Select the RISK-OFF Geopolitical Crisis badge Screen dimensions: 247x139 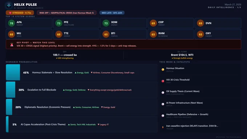[66, 13]
